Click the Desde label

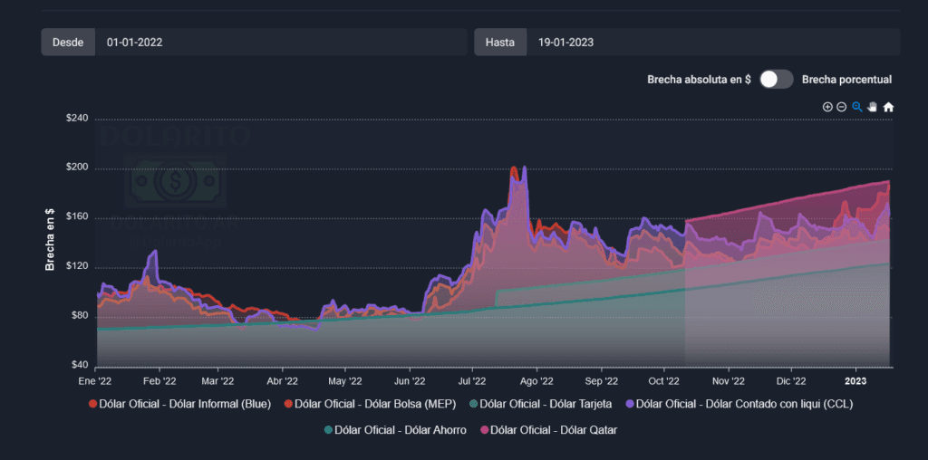pos(68,42)
